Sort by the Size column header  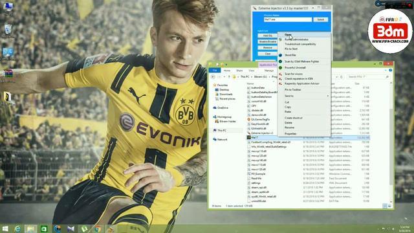(x=357, y=83)
